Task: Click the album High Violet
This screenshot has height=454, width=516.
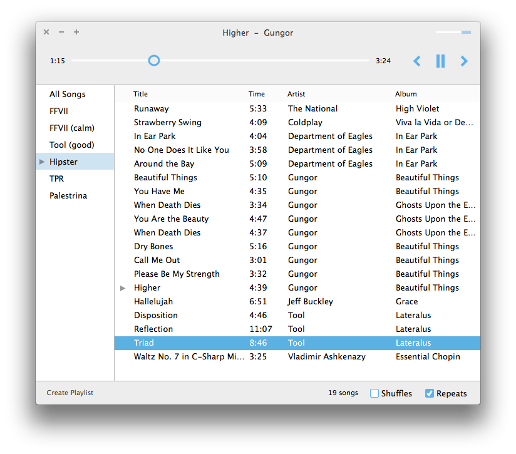Action: 417,108
